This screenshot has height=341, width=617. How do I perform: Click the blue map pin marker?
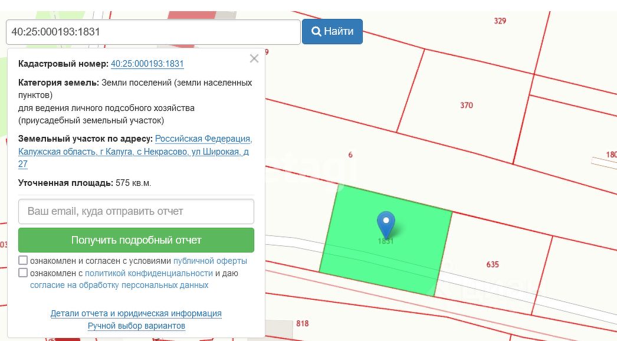tap(386, 224)
